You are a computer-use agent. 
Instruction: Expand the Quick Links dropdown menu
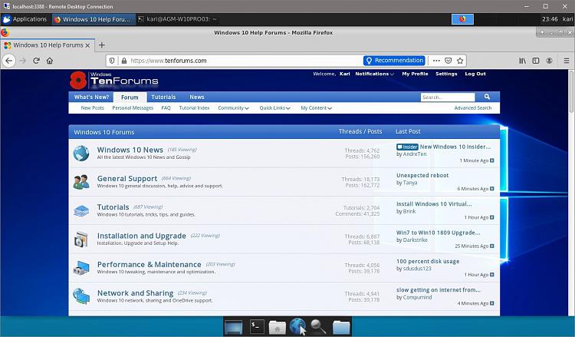coord(274,108)
